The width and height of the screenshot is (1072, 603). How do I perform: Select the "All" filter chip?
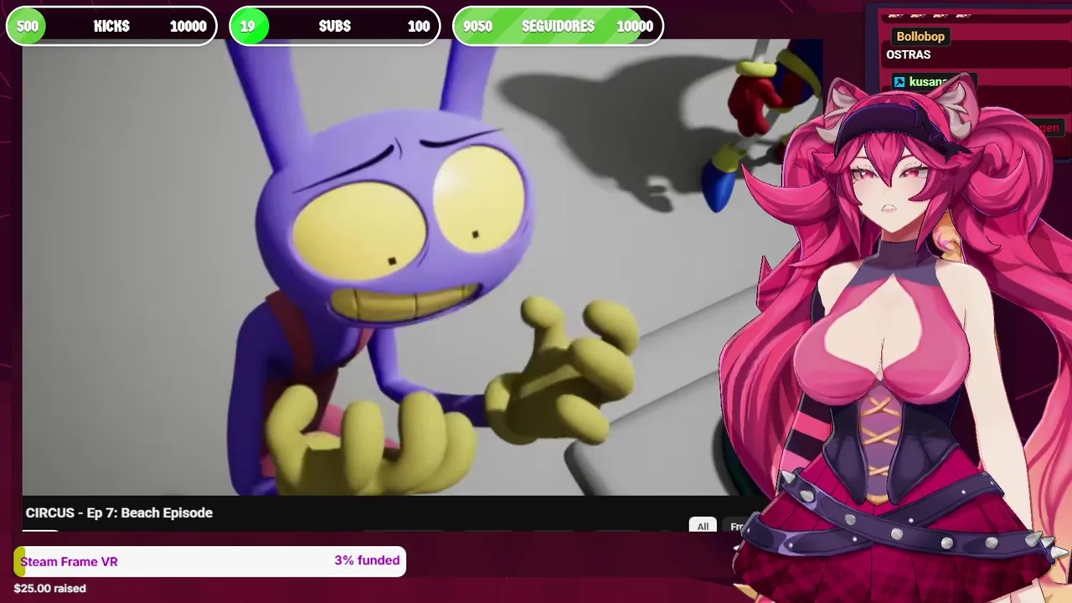point(703,526)
